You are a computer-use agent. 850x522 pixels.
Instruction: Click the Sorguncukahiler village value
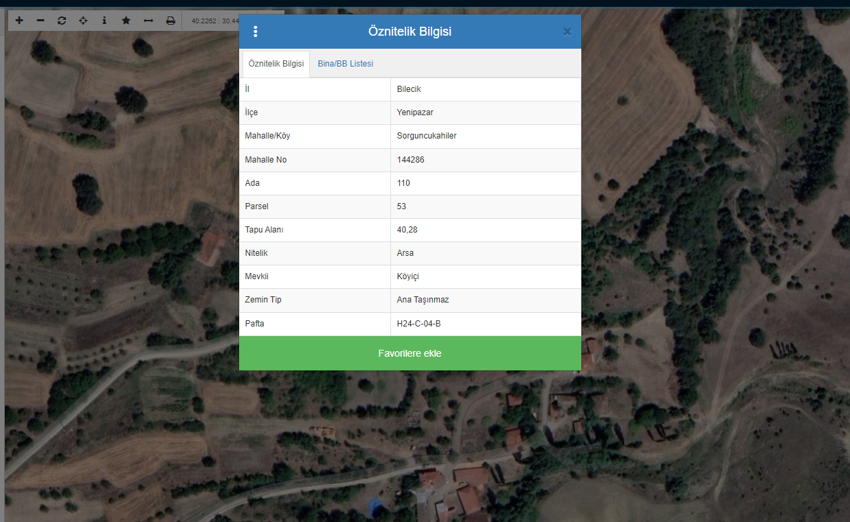tap(427, 136)
